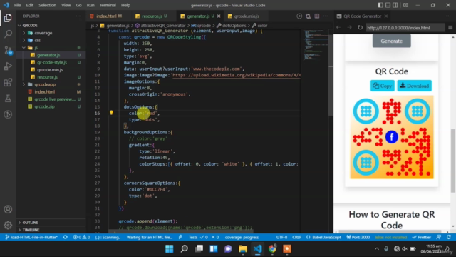The image size is (456, 257).
Task: Open the Accounts icon in activity bar
Action: [8, 209]
